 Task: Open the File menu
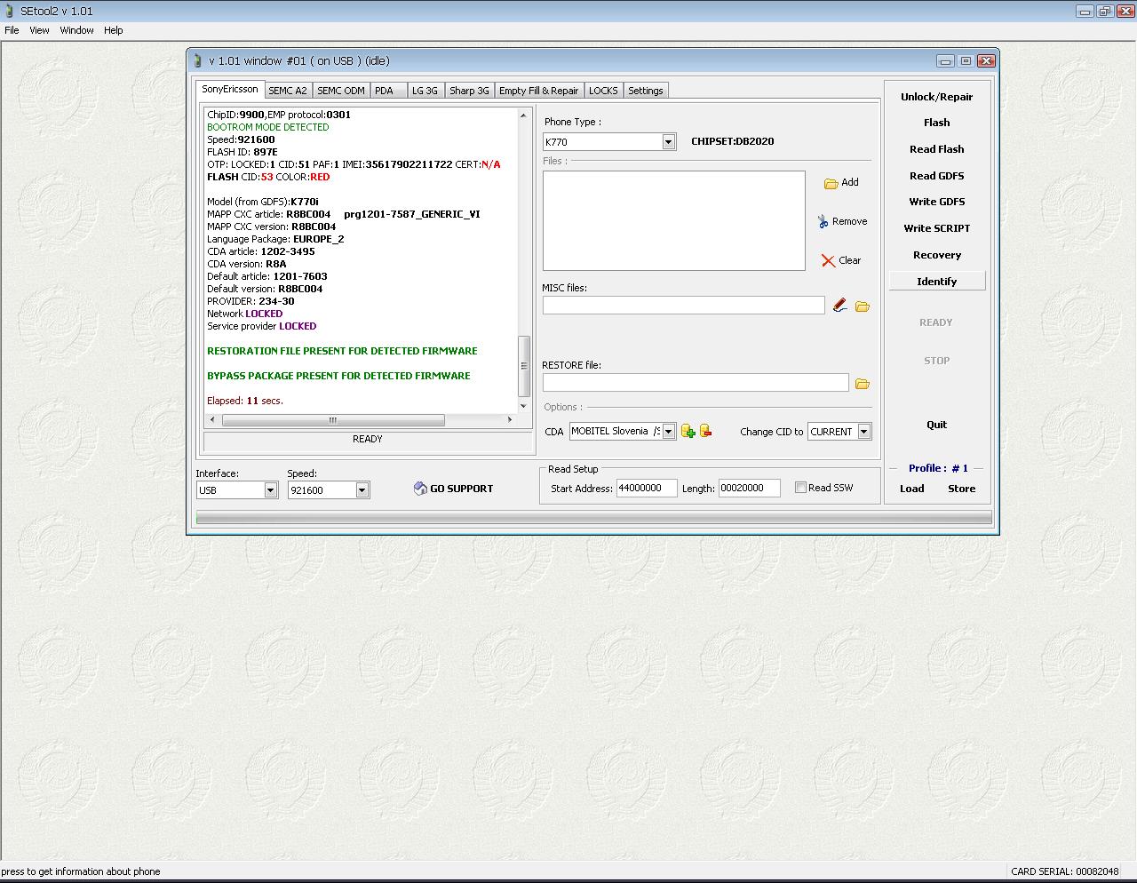[12, 30]
